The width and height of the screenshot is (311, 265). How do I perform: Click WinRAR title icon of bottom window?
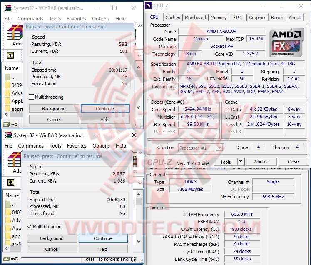pos(8,135)
